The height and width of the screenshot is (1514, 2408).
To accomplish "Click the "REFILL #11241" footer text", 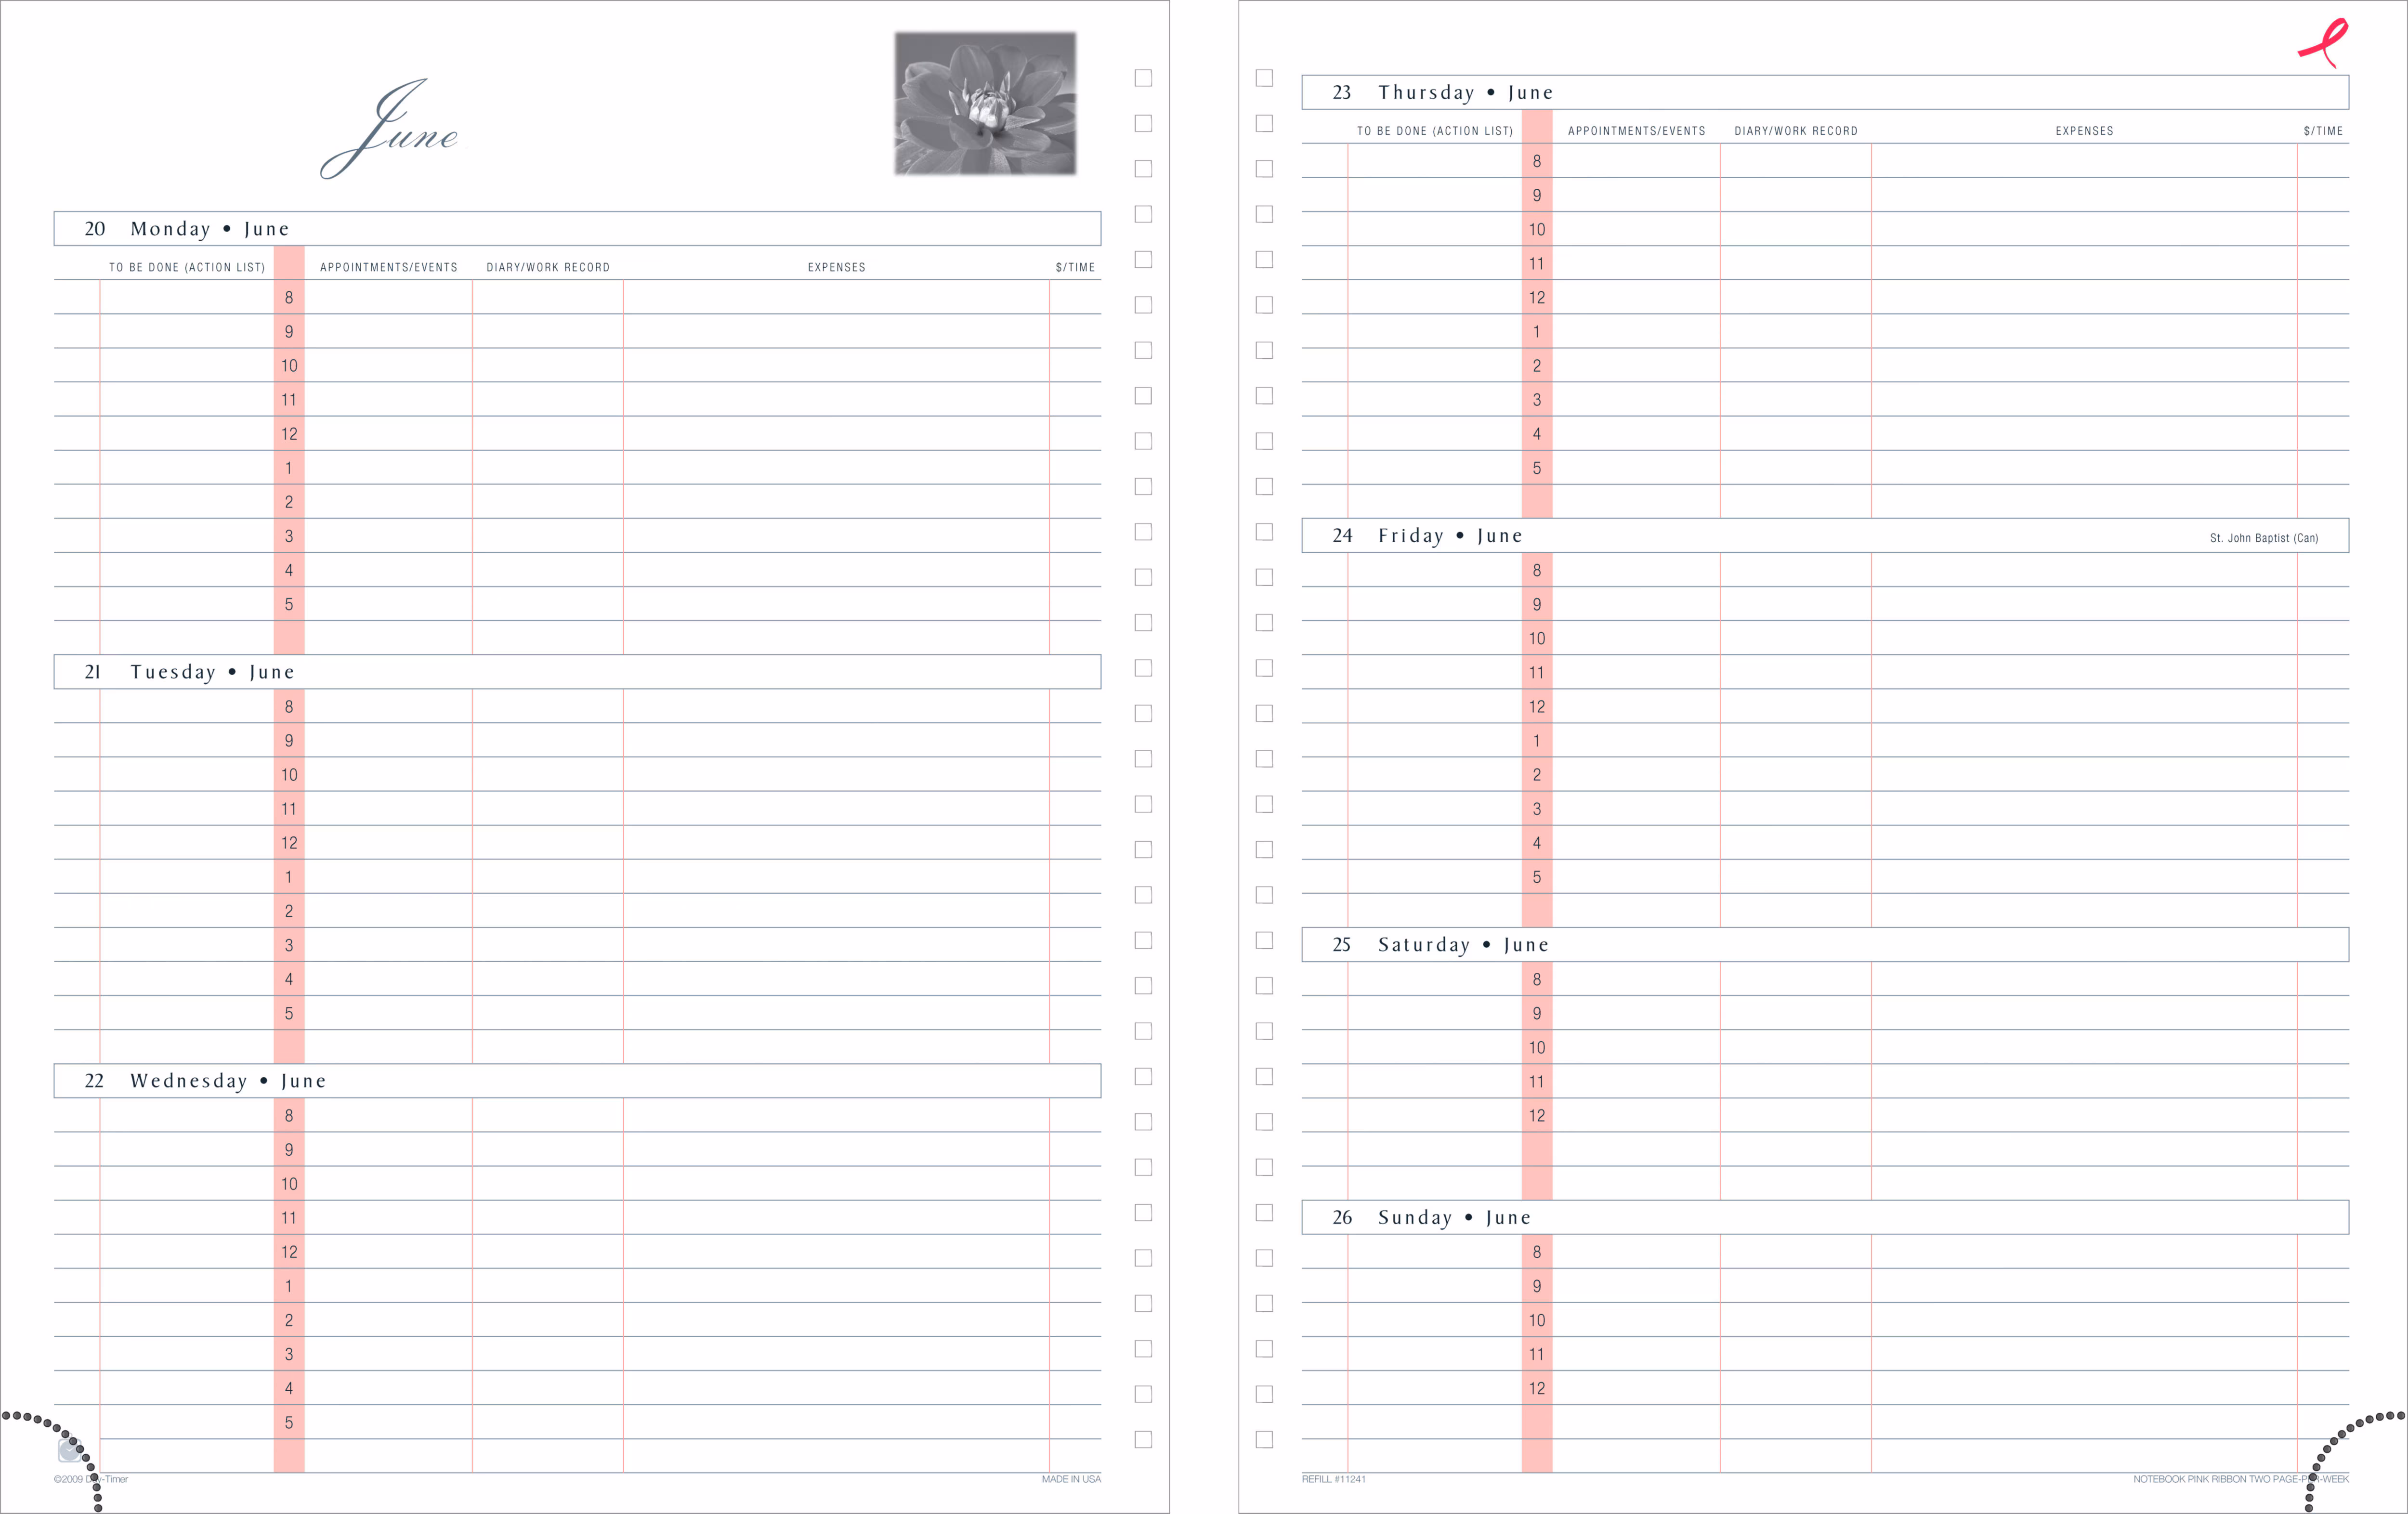I will [x=1334, y=1479].
